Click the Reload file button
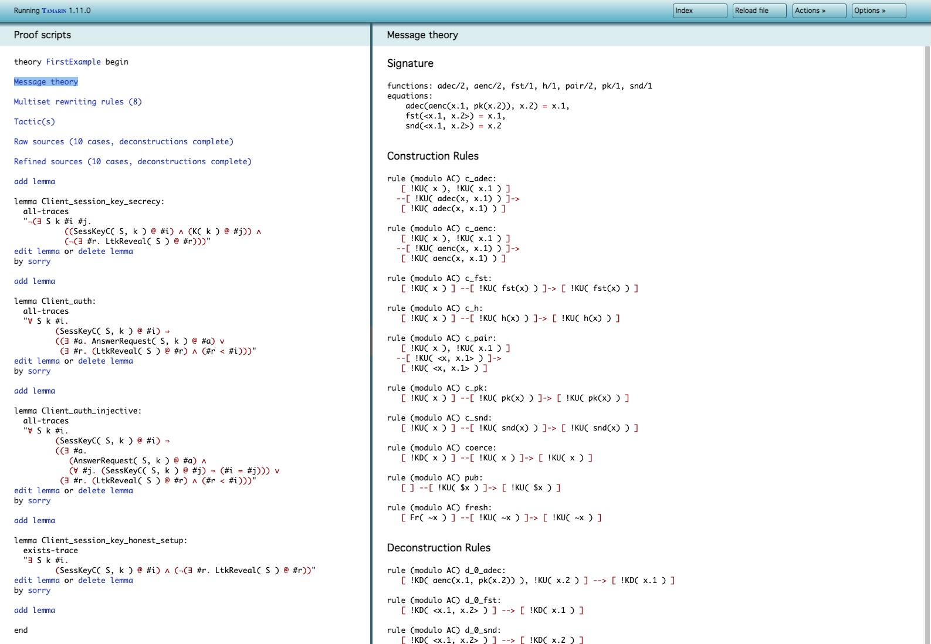The height and width of the screenshot is (644, 931). (760, 11)
